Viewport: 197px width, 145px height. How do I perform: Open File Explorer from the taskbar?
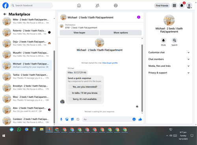42,130
